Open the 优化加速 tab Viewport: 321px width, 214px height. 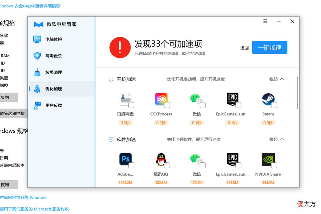click(62, 89)
